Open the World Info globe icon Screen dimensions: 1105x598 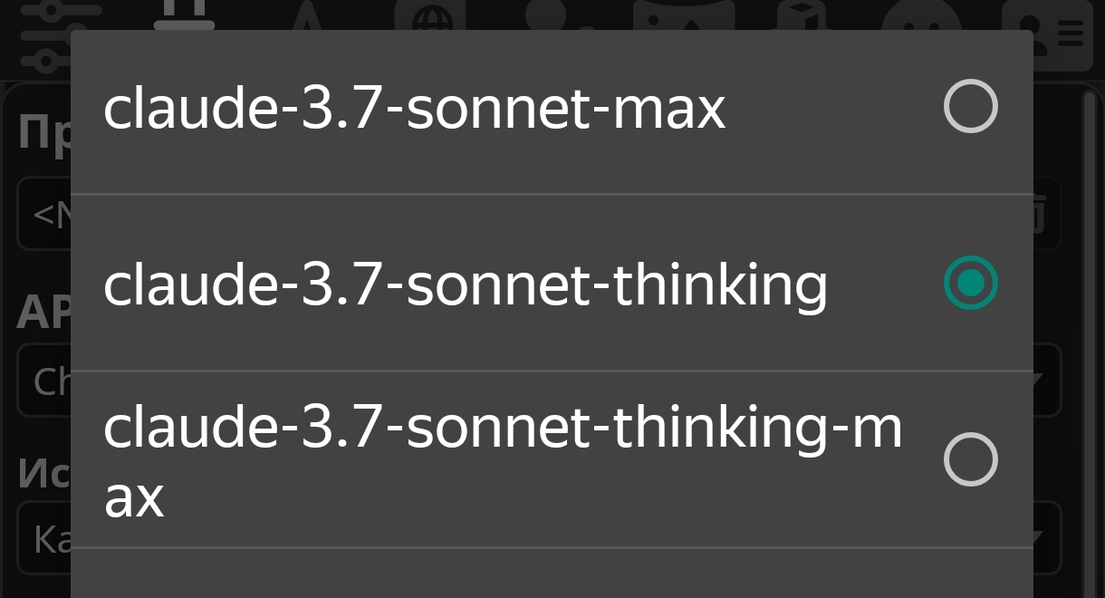pyautogui.click(x=429, y=14)
